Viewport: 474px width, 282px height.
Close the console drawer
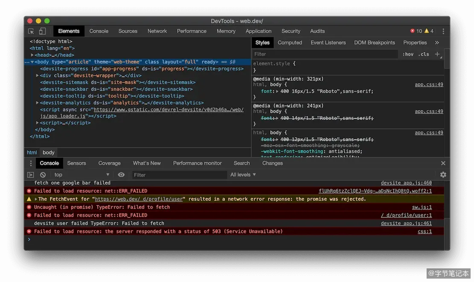coord(443,163)
